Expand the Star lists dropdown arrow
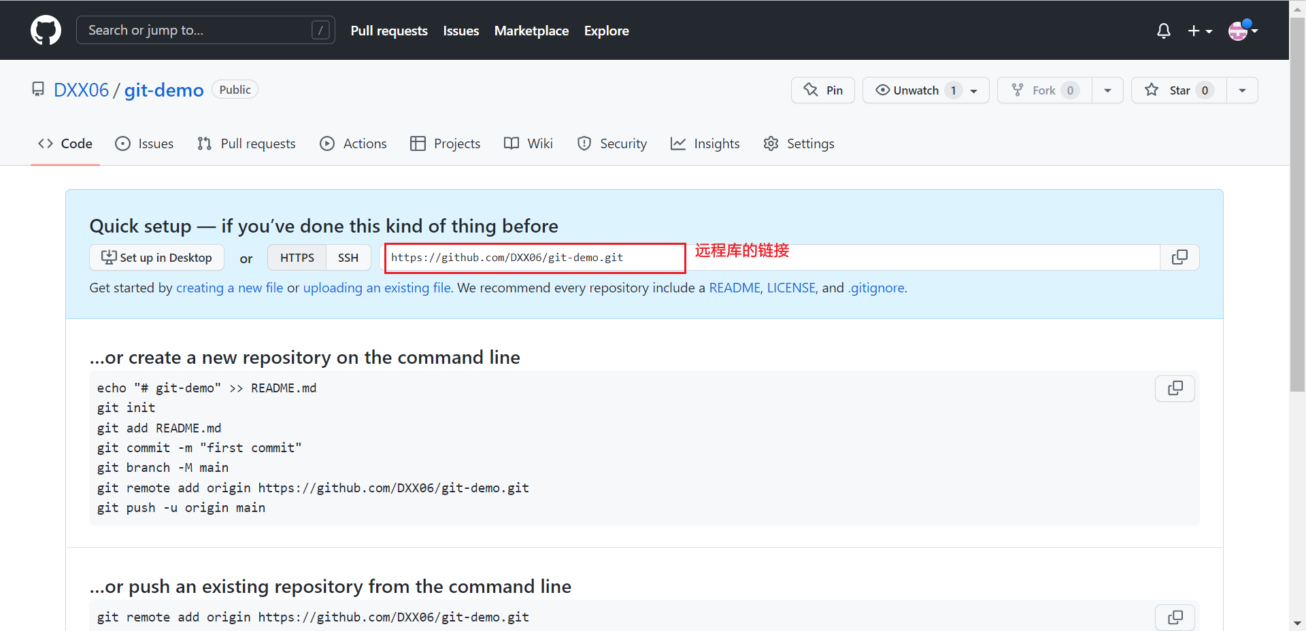The height and width of the screenshot is (631, 1306). tap(1242, 90)
